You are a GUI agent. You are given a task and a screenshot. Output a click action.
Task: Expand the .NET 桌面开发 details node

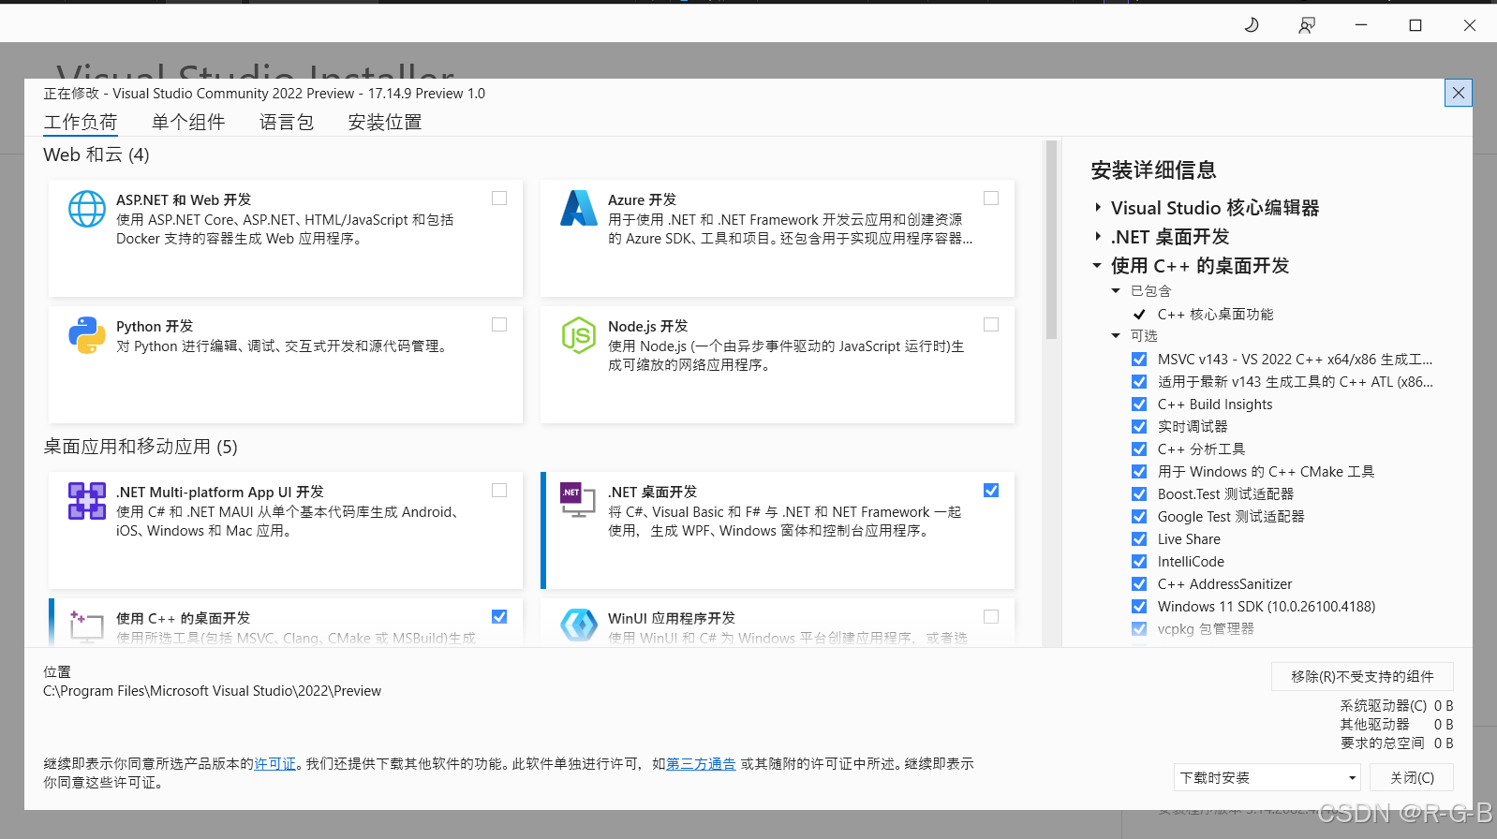point(1098,237)
